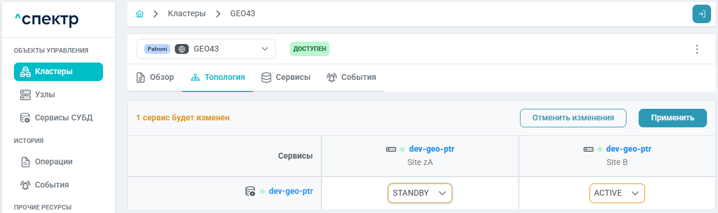Click the GEO43 breadcrumb item
Image resolution: width=718 pixels, height=213 pixels.
(243, 14)
